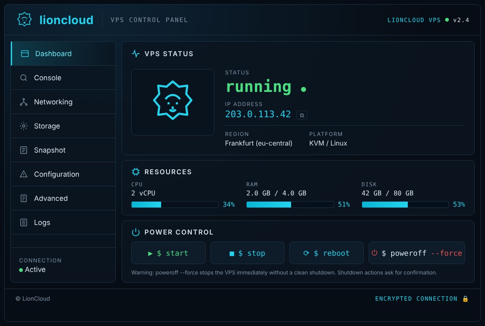
Task: Go to Networking page
Action: click(63, 102)
